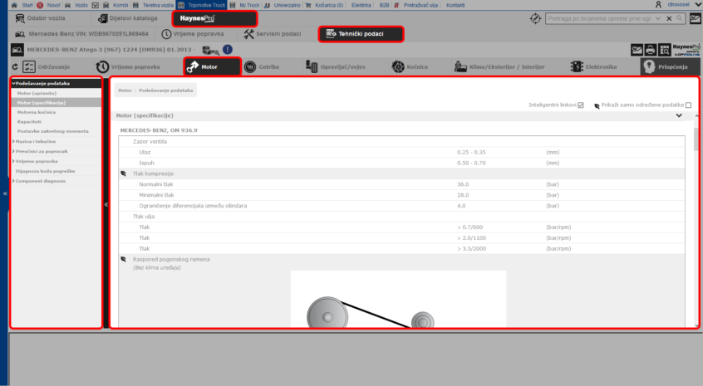Click the print icon in vehicle header

[x=651, y=50]
